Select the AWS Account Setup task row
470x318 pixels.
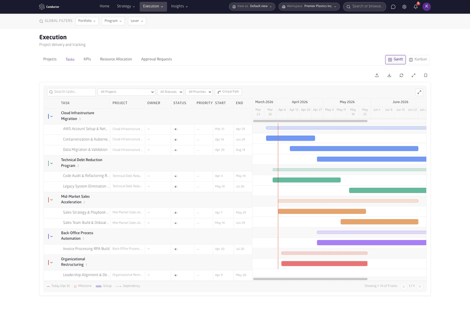[x=148, y=129]
